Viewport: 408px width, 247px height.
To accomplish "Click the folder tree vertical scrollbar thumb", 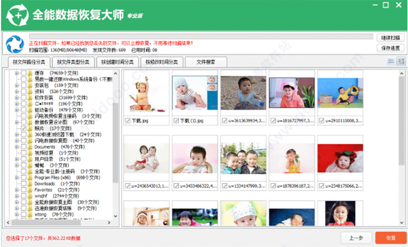I will click(116, 143).
